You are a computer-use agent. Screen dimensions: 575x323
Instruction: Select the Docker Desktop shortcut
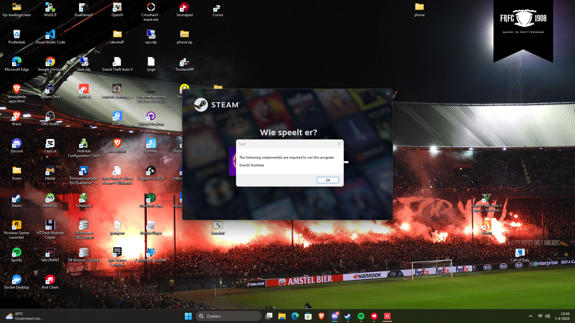(17, 282)
